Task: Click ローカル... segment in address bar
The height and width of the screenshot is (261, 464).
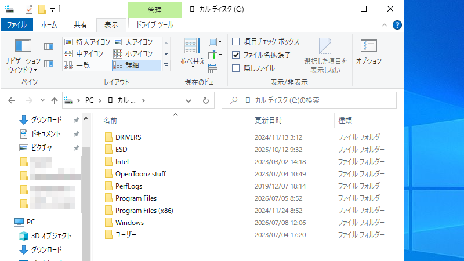Action: [x=122, y=100]
